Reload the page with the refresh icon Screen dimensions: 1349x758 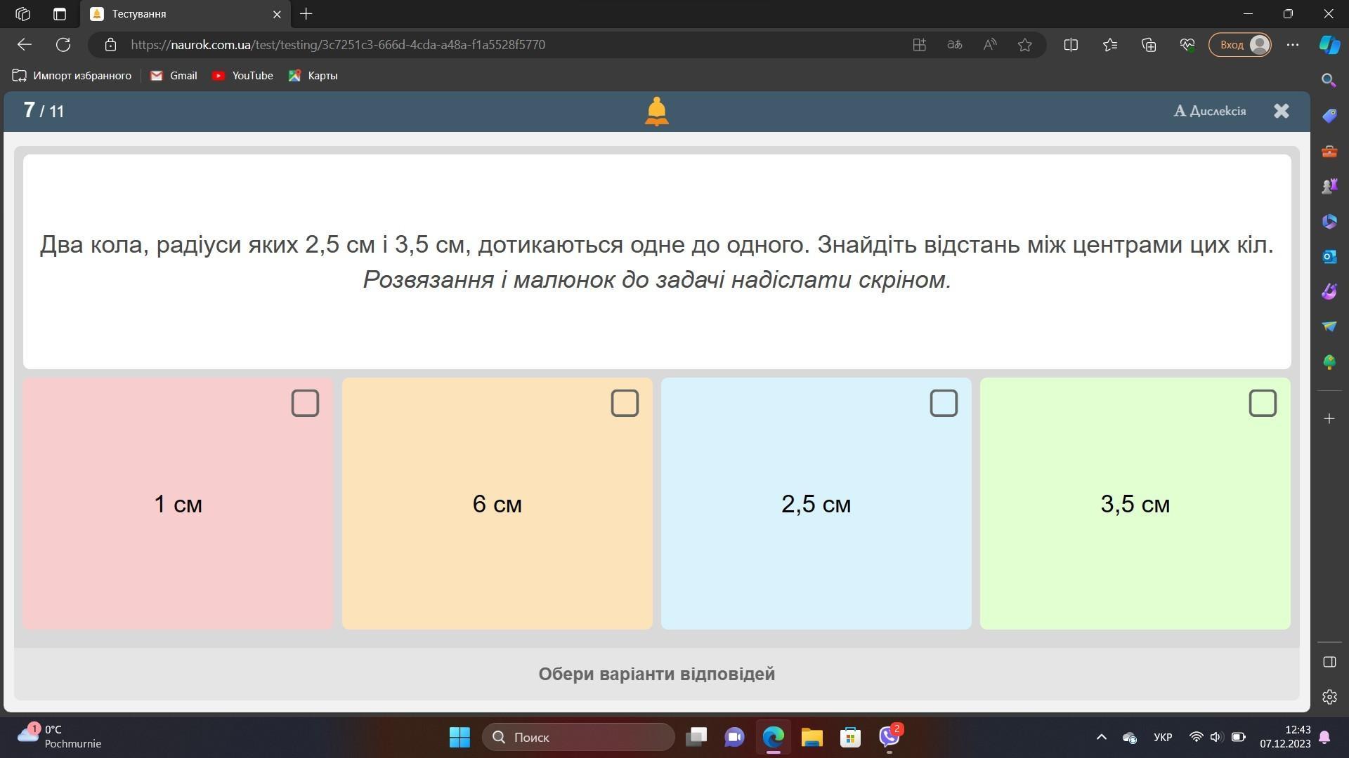point(63,45)
